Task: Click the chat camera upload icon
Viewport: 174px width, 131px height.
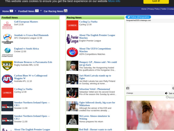Action: click(x=128, y=88)
